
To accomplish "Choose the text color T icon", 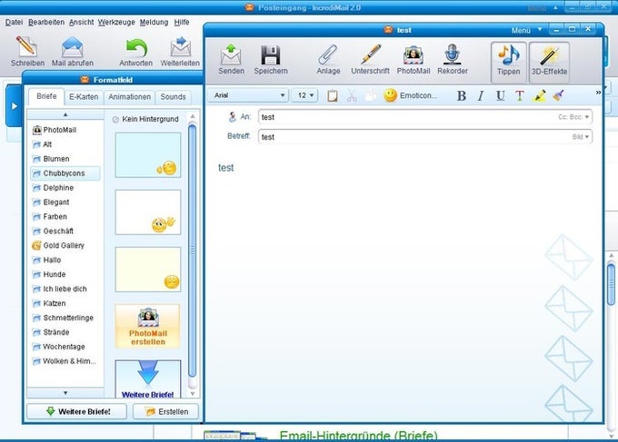I will click(520, 95).
